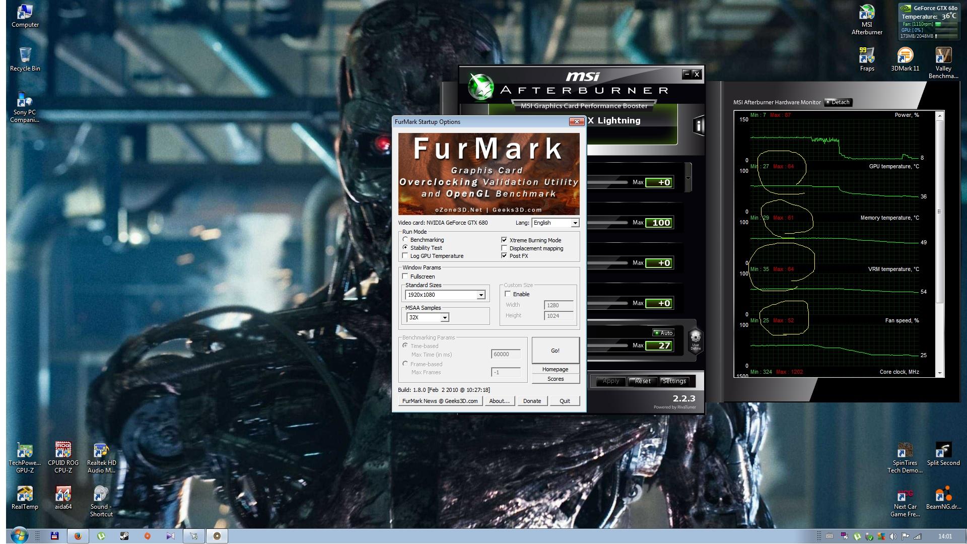Click the User Define fan gear icon
The height and width of the screenshot is (544, 967).
[x=695, y=338]
